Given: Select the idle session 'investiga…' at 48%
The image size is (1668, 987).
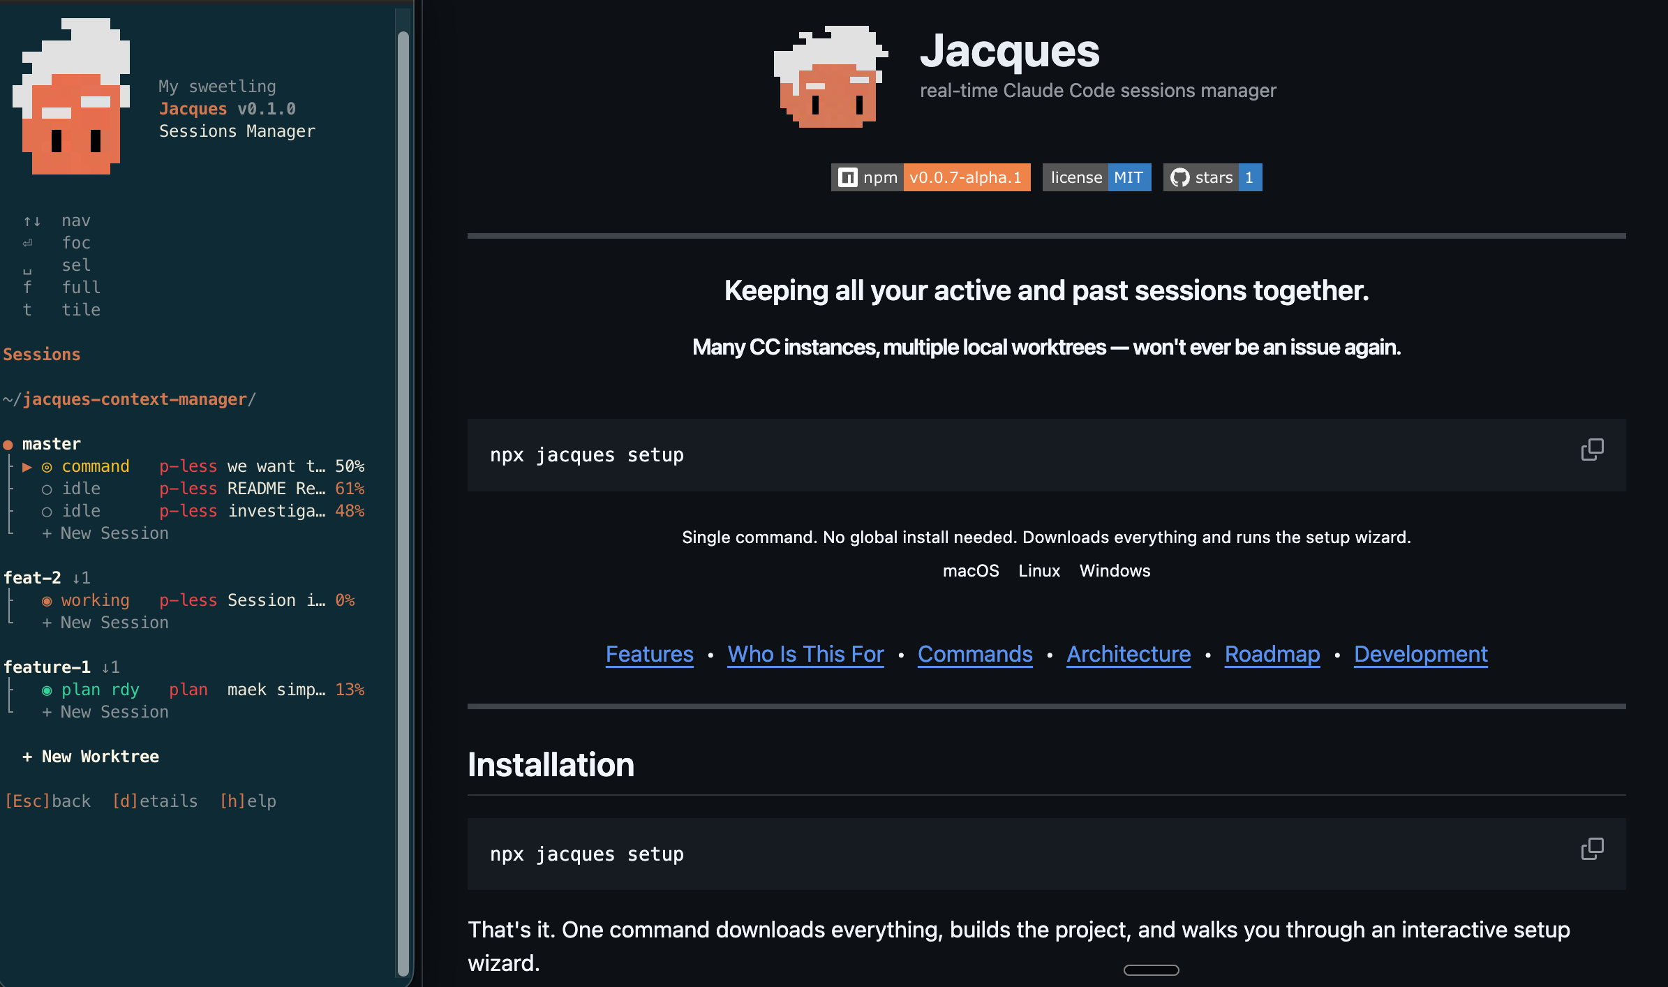Looking at the screenshot, I should coord(202,511).
